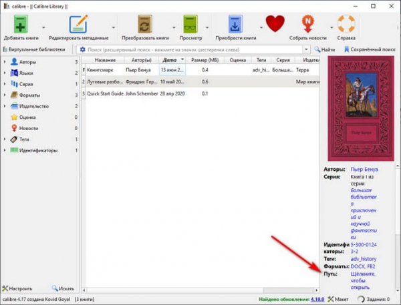401x305 pixels.
Task: Click Искать in tag browser
Action: pos(63,288)
